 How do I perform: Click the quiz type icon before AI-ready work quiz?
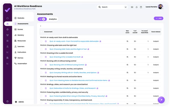pyautogui.click(x=46, y=41)
